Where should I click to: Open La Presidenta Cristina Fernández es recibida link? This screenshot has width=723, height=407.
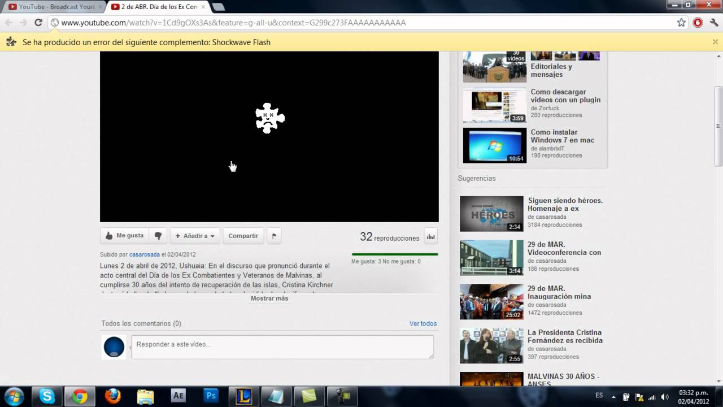point(565,336)
